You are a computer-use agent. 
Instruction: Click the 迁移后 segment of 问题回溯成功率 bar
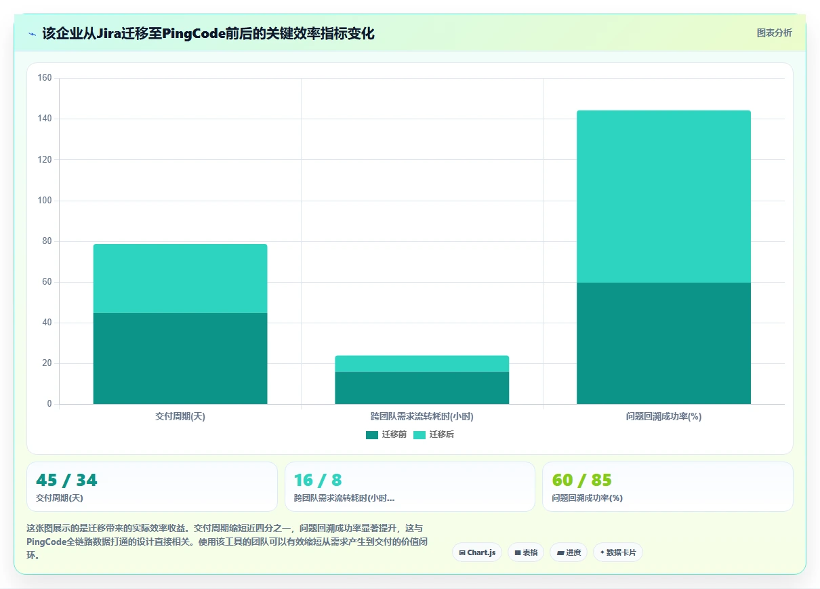point(663,197)
